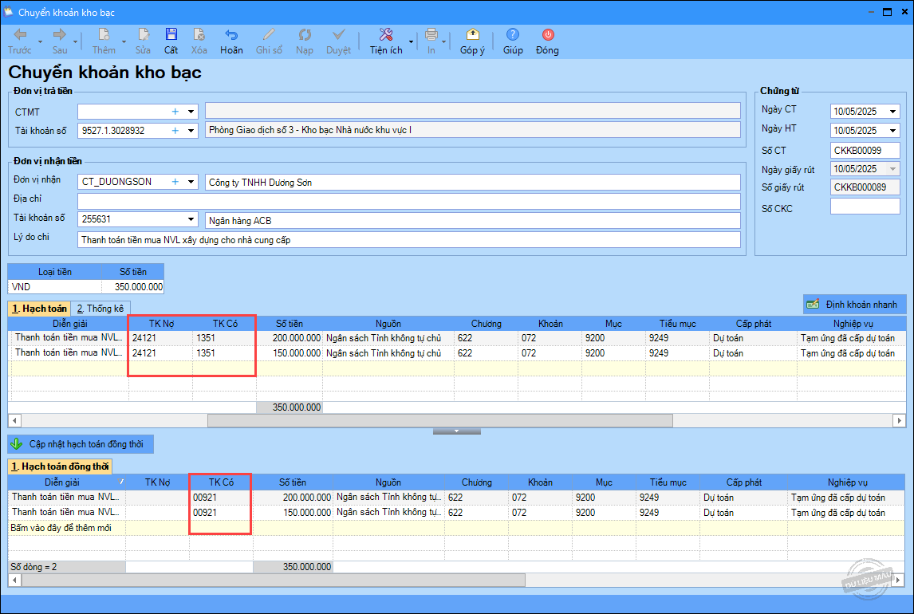Open the Tiện ích tools icon
The width and height of the screenshot is (914, 614).
coord(386,35)
